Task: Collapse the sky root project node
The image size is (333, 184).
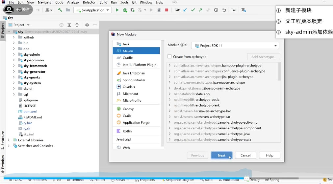Action: click(9, 31)
